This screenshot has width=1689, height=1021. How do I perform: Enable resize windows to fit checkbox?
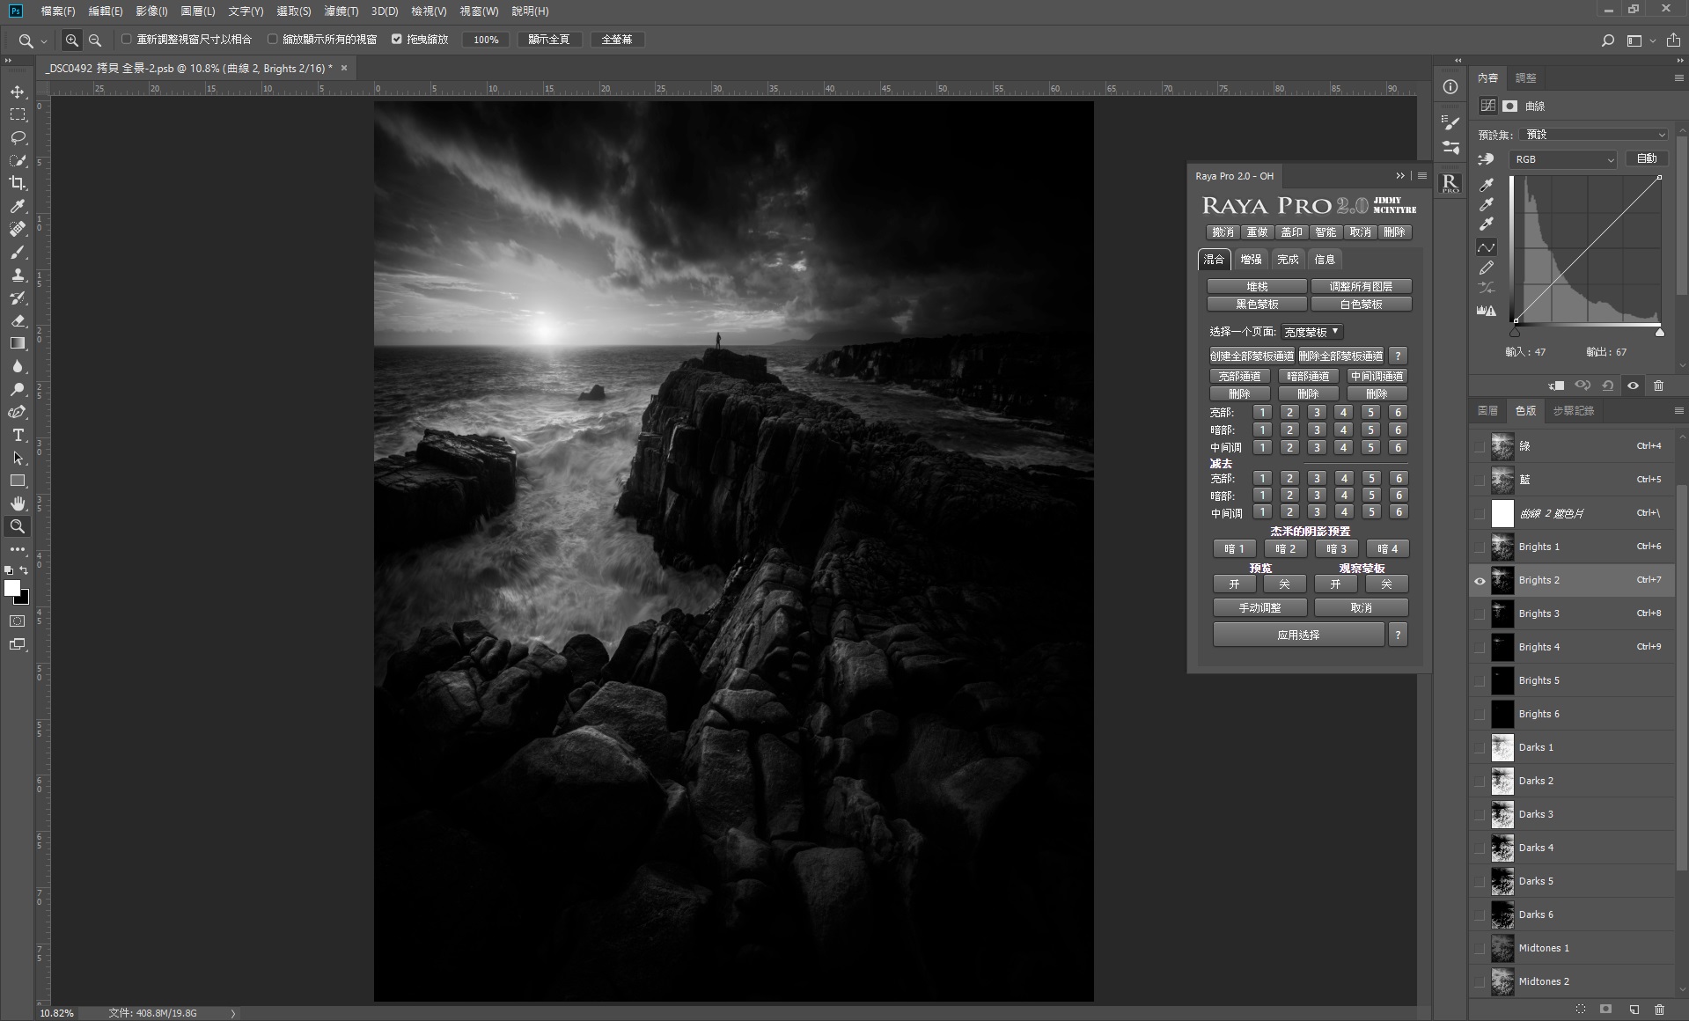[x=127, y=40]
